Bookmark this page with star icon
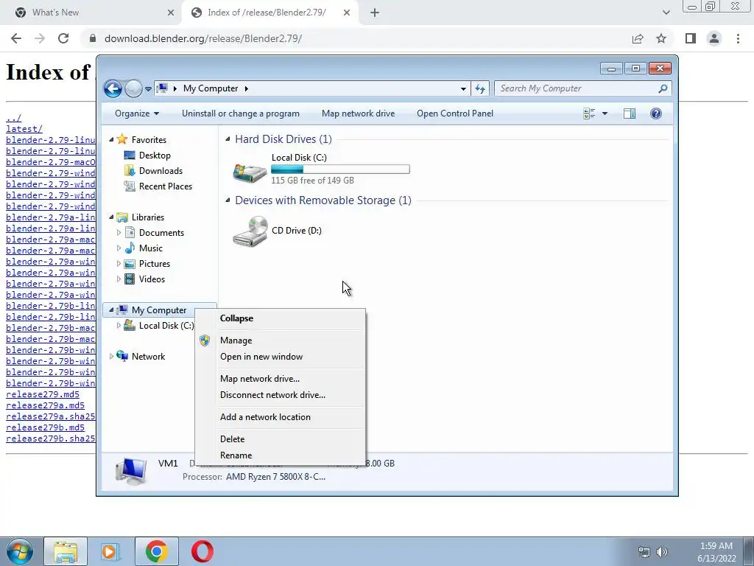This screenshot has height=566, width=754. pos(661,38)
